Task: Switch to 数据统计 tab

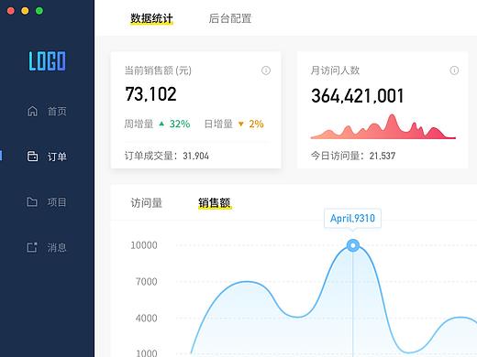Action: point(151,18)
